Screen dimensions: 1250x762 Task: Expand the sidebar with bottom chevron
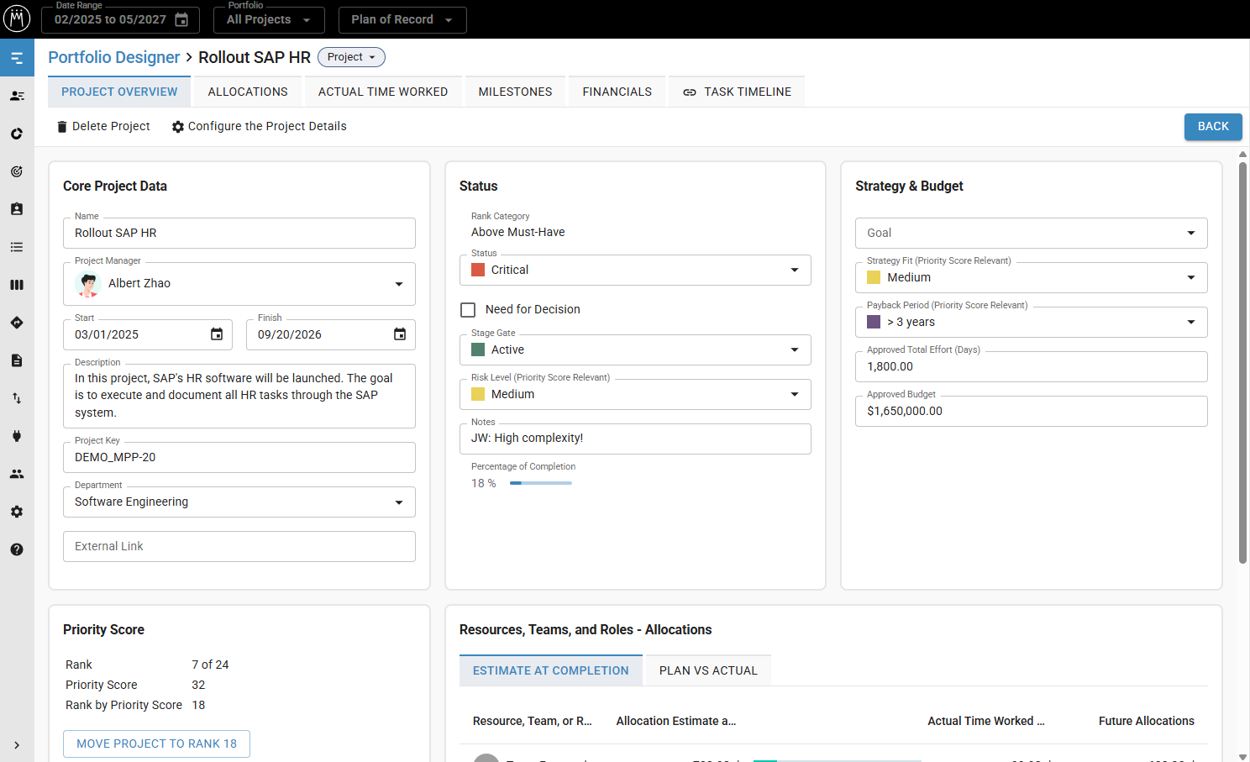tap(17, 745)
